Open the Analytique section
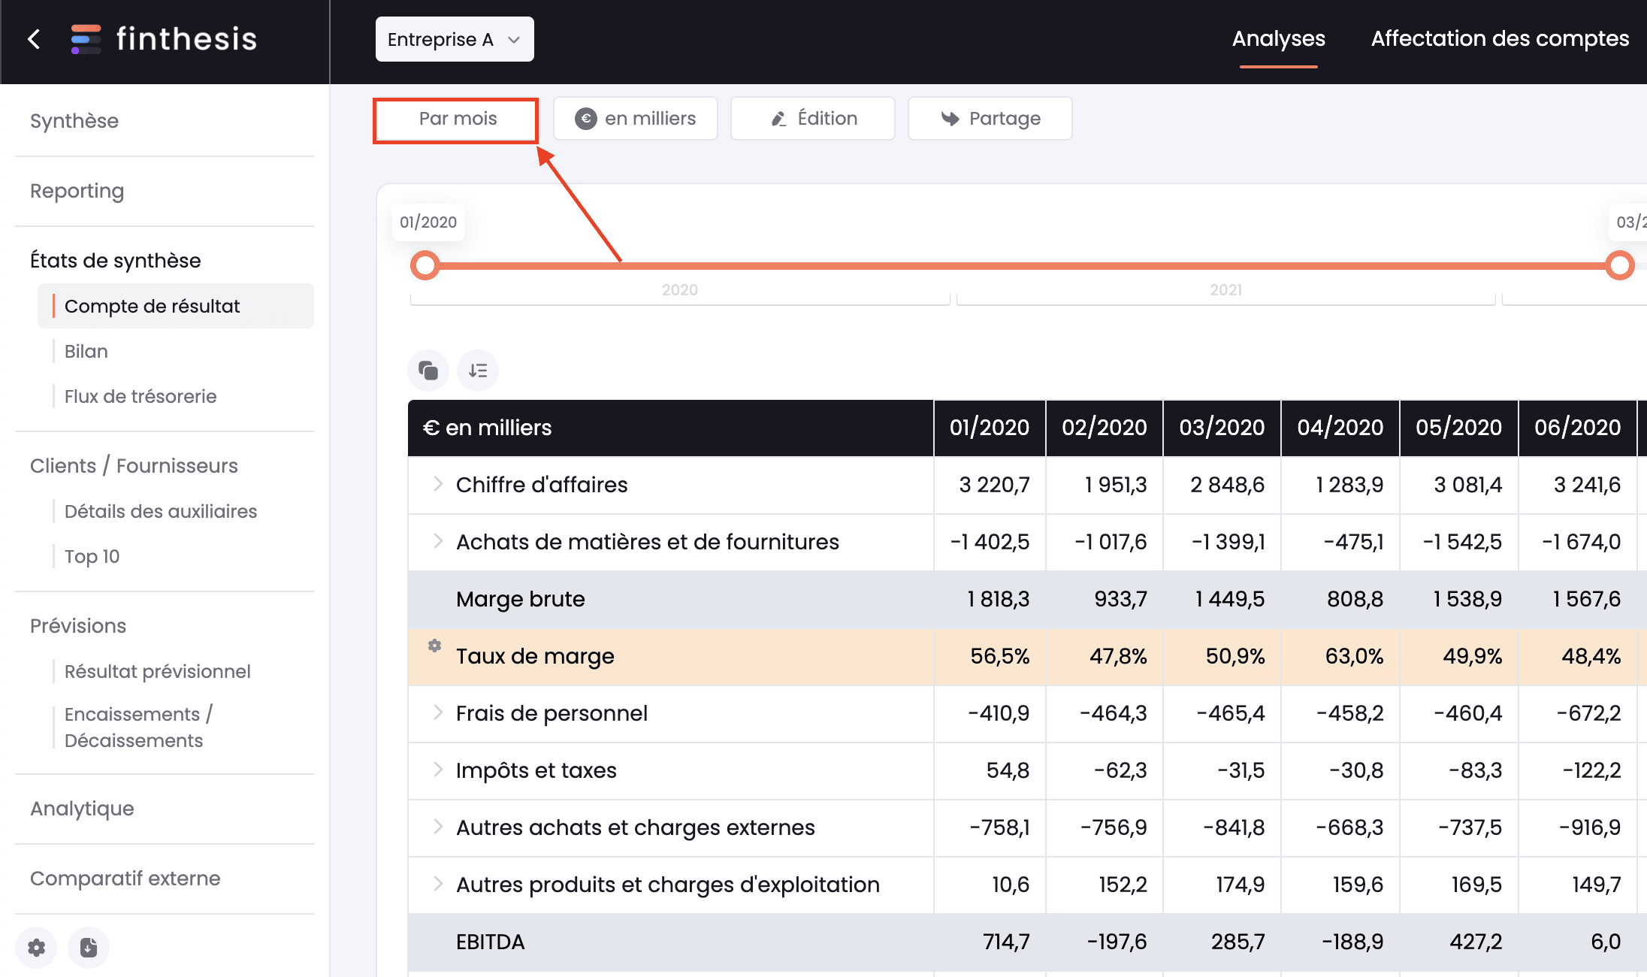 click(x=82, y=809)
